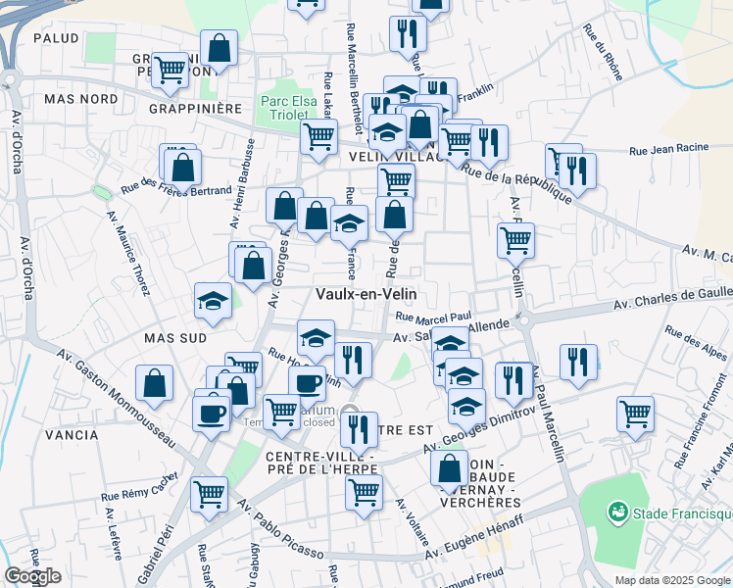This screenshot has width=733, height=588.
Task: Click the restaurant marker on Rue Jean Racine
Action: tap(578, 171)
